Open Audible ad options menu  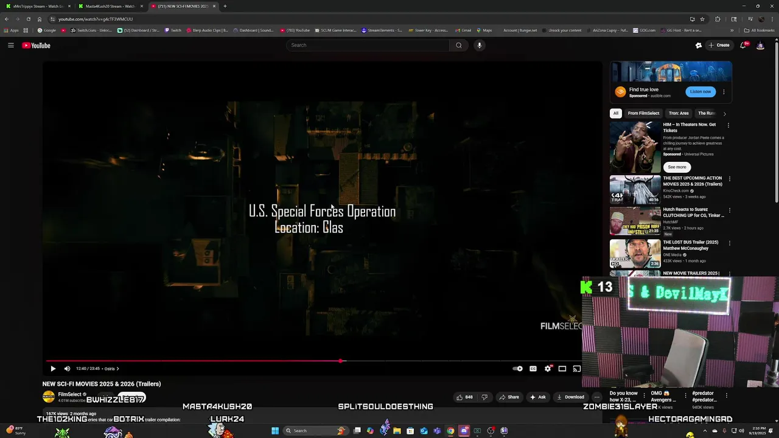point(724,92)
